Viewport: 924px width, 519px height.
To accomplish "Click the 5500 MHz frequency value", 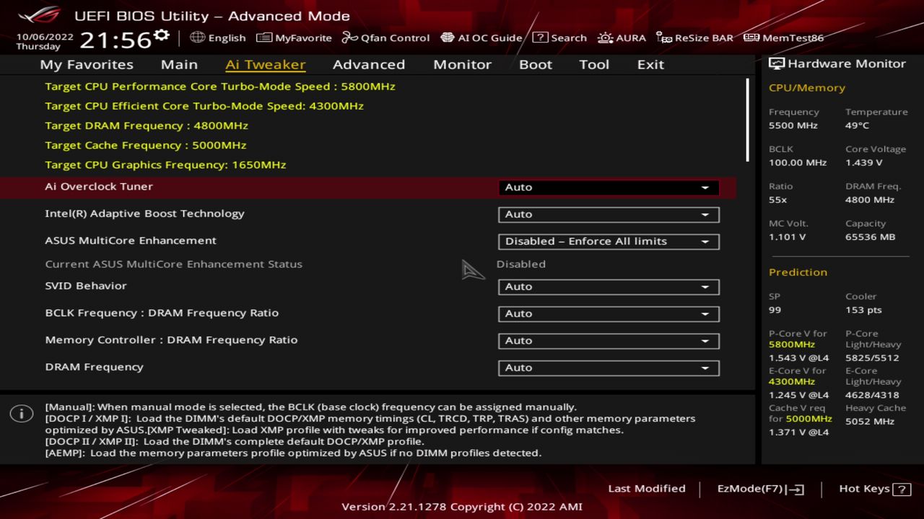I will tap(793, 125).
